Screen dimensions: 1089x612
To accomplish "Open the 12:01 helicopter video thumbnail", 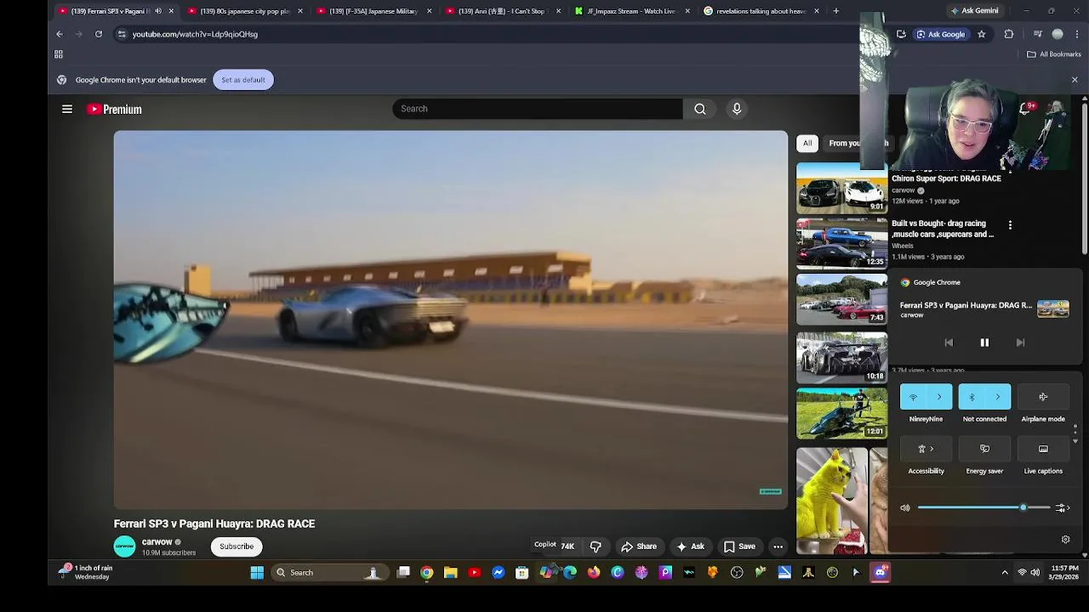I will coord(841,413).
